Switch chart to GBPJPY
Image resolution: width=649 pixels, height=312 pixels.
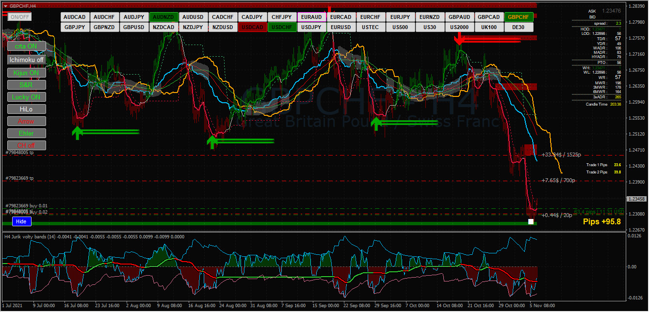pyautogui.click(x=75, y=27)
